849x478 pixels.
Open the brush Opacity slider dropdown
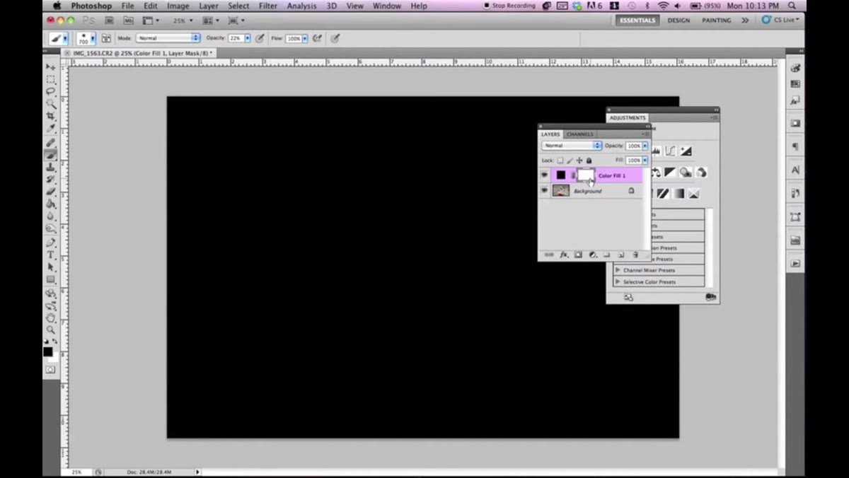pyautogui.click(x=248, y=38)
